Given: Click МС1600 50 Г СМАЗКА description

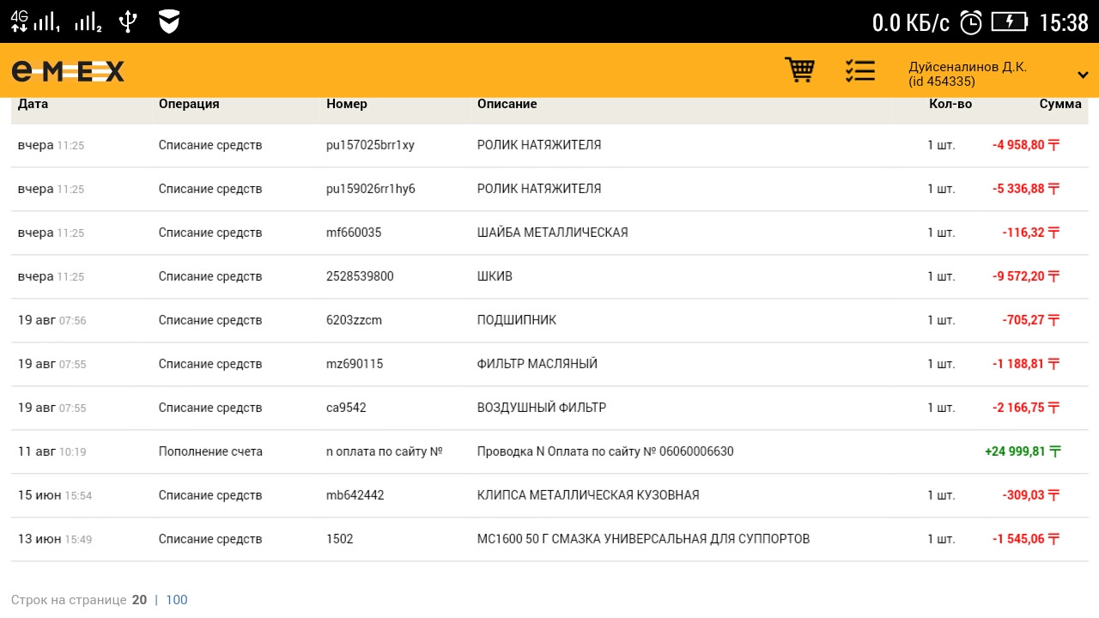Looking at the screenshot, I should [643, 539].
